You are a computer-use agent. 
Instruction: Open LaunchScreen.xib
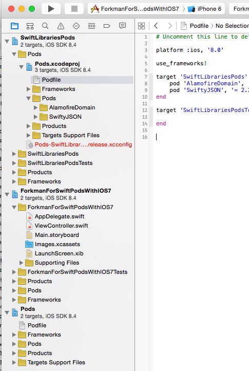pos(59,253)
